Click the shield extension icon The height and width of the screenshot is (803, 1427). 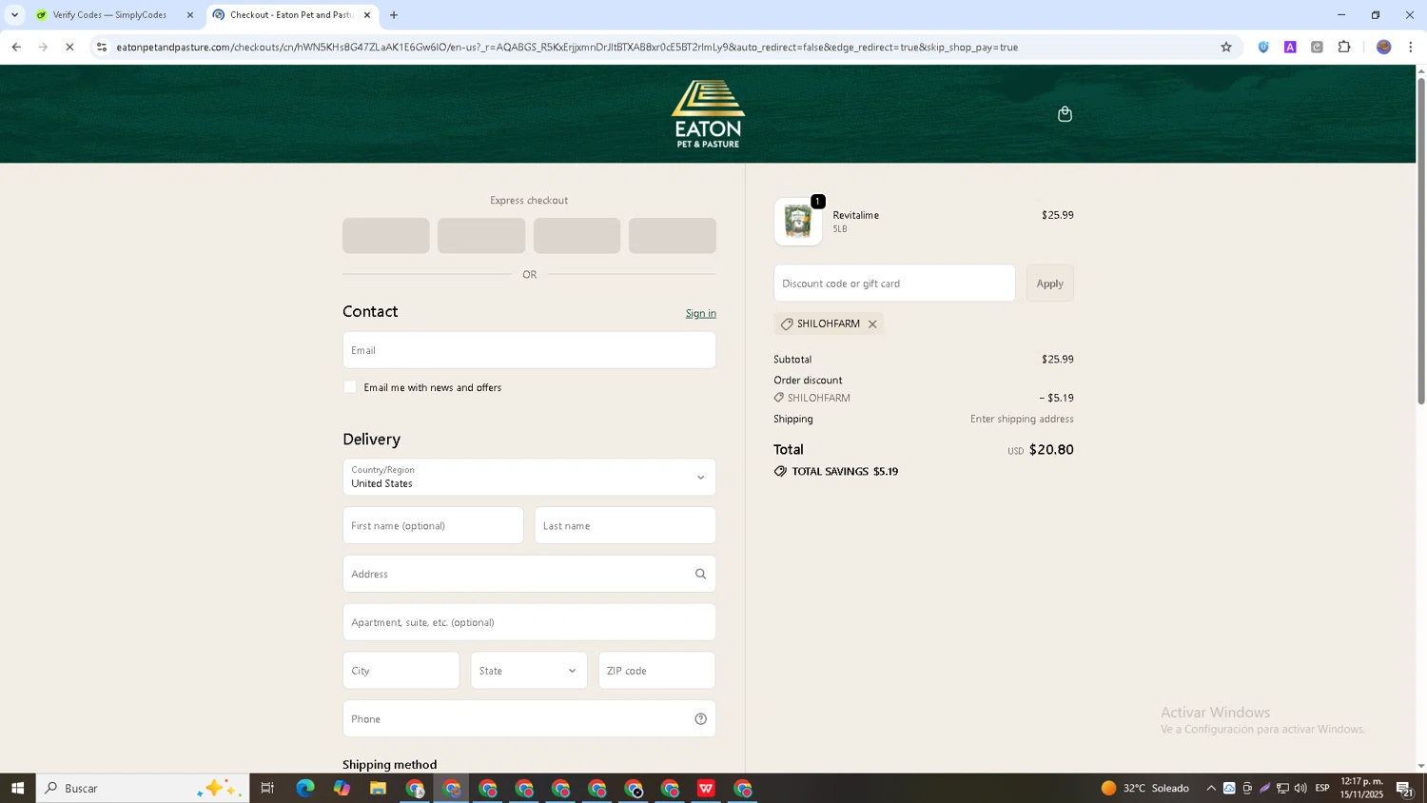click(1263, 47)
